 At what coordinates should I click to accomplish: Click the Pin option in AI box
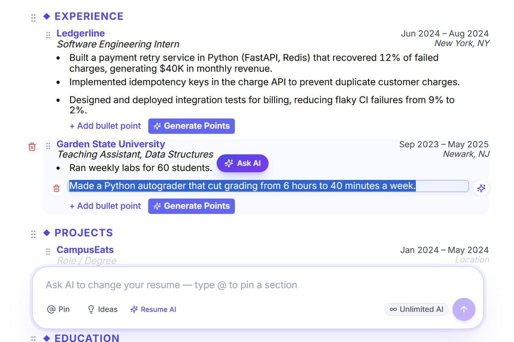[x=59, y=309]
